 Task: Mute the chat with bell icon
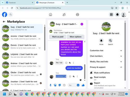pos(101,41)
